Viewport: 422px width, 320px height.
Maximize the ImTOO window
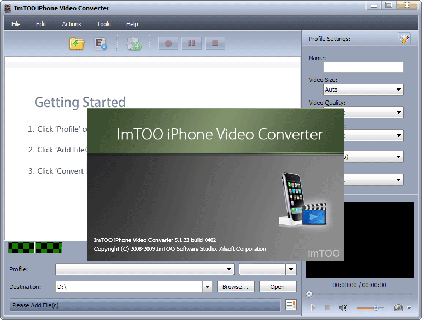tap(389, 5)
